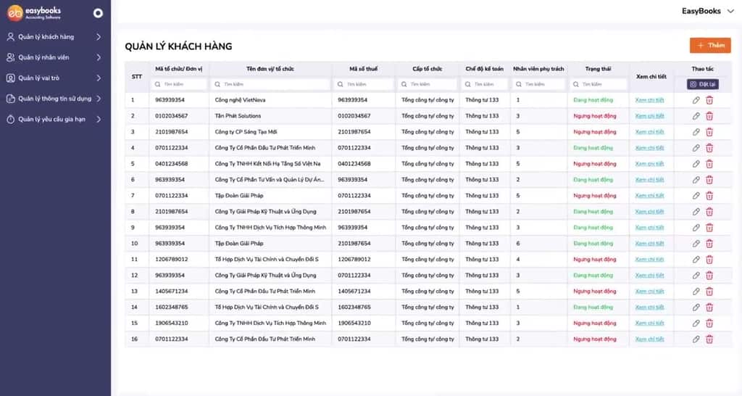Delete row 15 with code 1906543210

click(x=709, y=323)
